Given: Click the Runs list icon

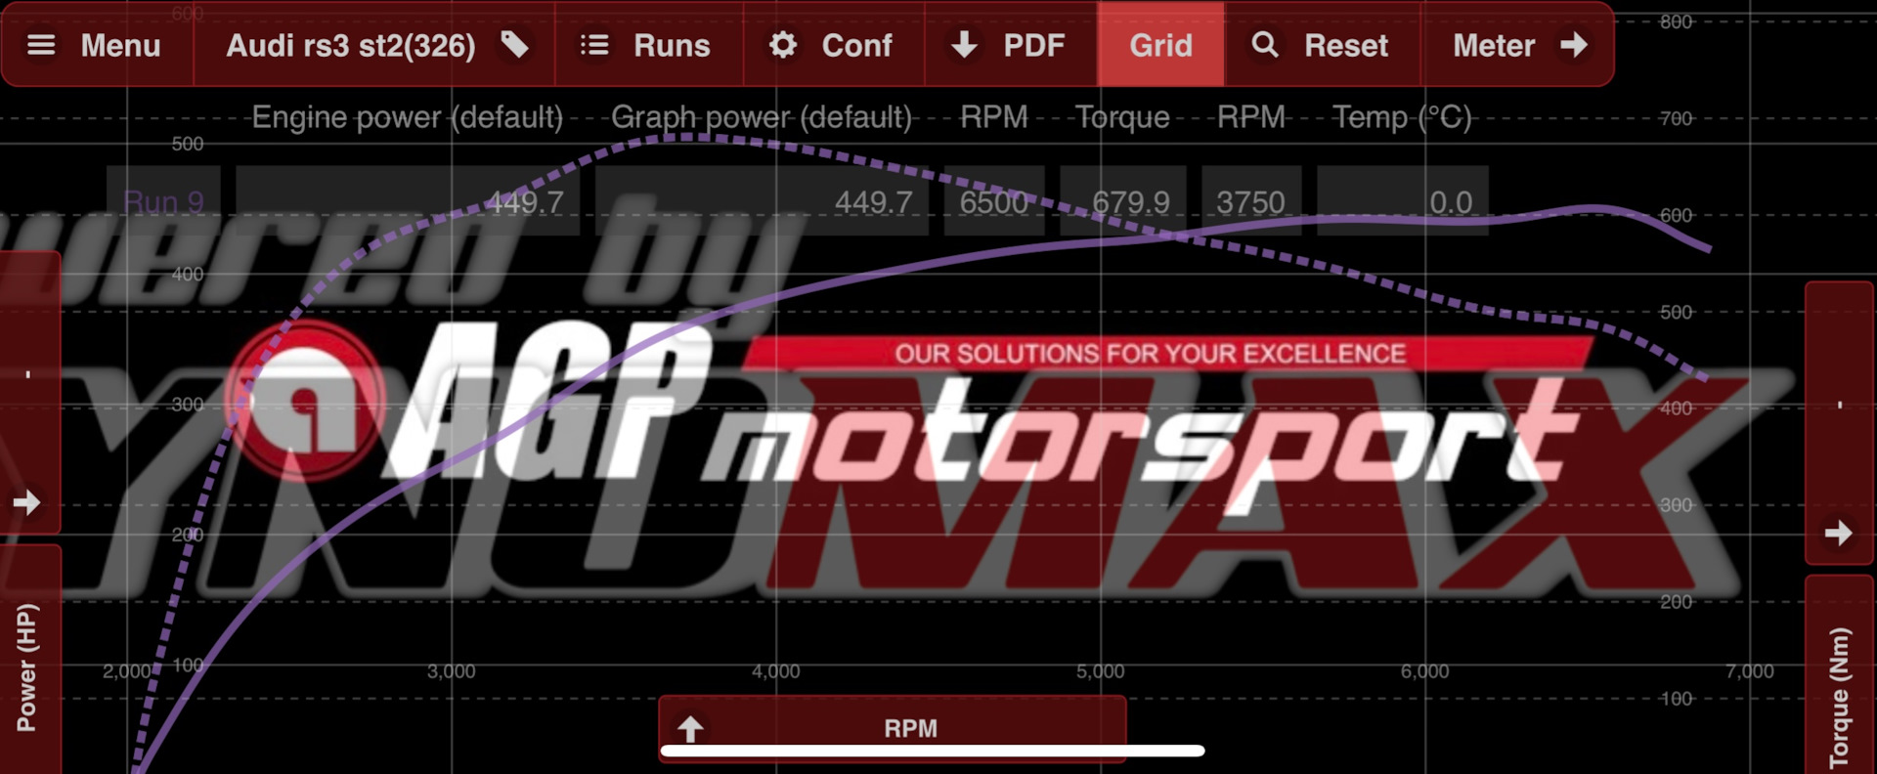Looking at the screenshot, I should point(594,45).
